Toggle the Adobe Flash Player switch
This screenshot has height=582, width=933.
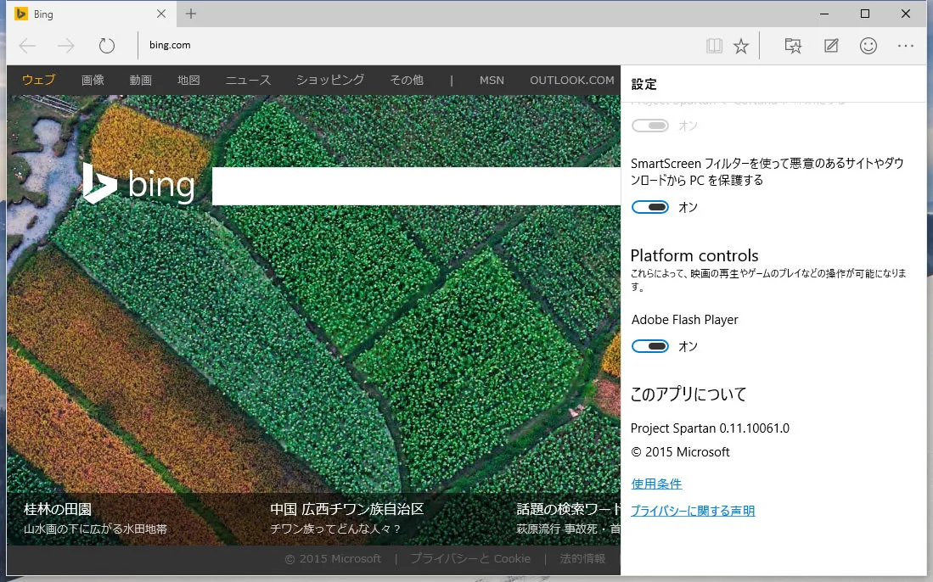tap(649, 346)
